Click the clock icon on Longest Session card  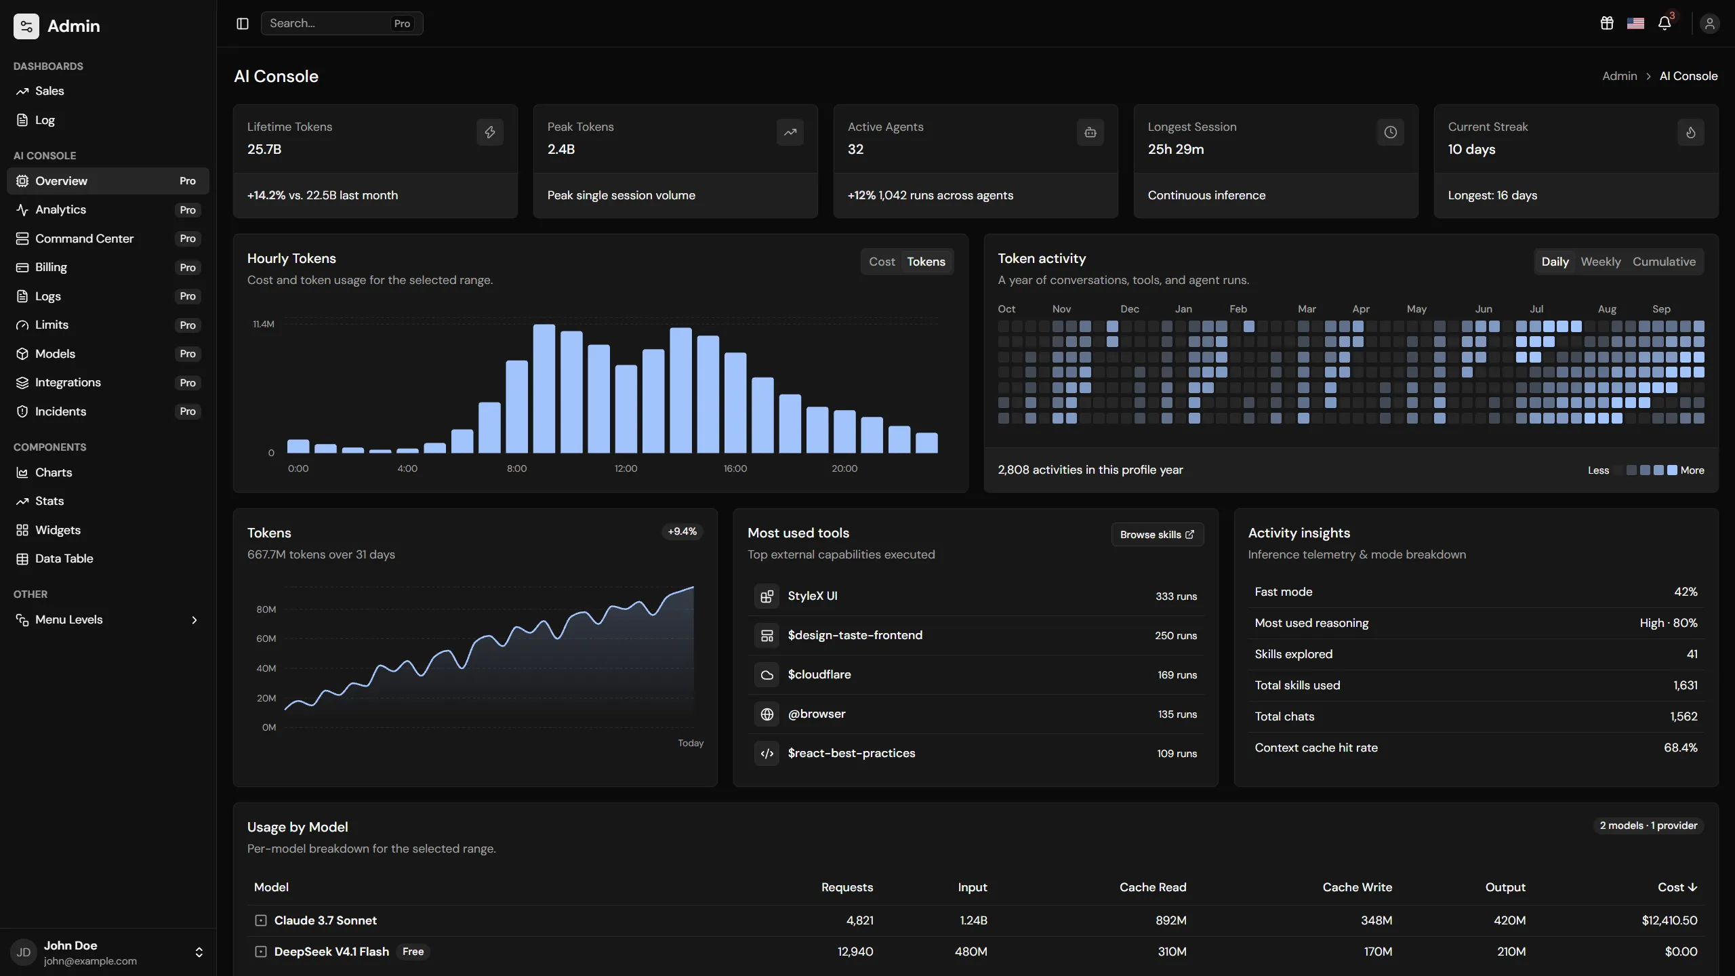(x=1391, y=132)
